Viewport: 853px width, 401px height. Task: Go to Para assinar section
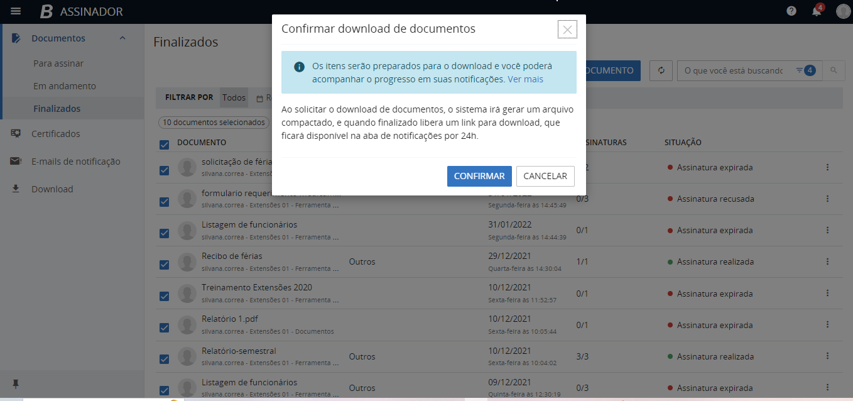click(58, 63)
